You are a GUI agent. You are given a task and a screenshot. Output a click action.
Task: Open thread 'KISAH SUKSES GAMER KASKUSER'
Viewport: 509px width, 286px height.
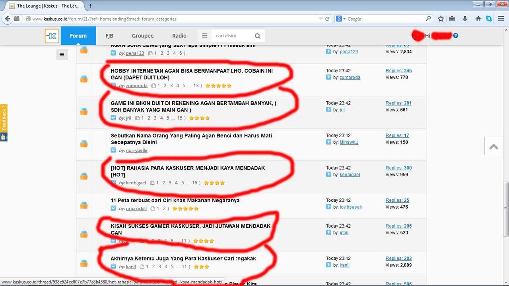click(x=190, y=229)
